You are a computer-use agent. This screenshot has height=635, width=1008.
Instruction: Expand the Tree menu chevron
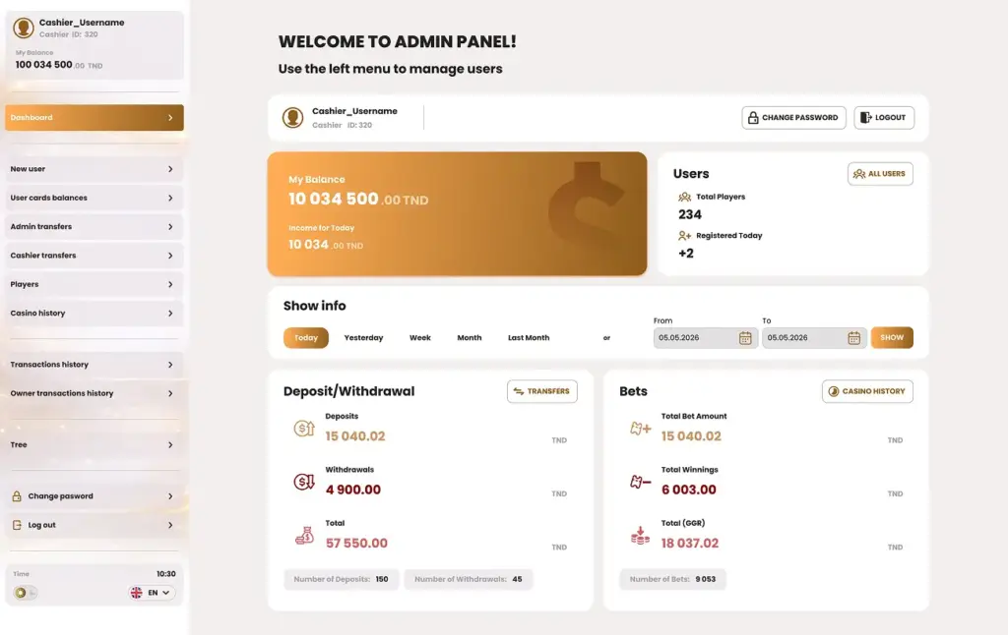coord(170,445)
